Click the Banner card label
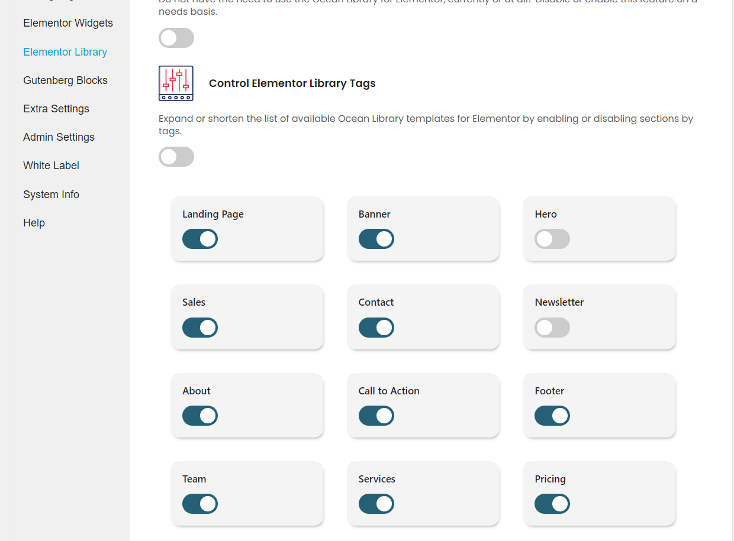The height and width of the screenshot is (541, 734). point(375,214)
